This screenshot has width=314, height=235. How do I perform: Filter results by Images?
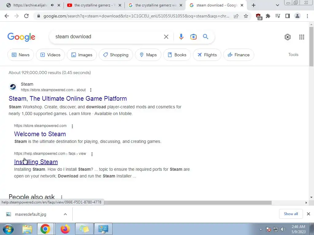coord(82,55)
